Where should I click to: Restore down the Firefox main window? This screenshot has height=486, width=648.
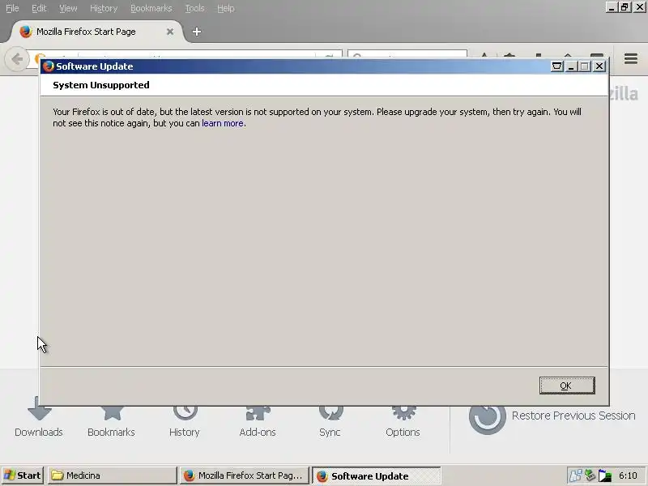pyautogui.click(x=625, y=7)
